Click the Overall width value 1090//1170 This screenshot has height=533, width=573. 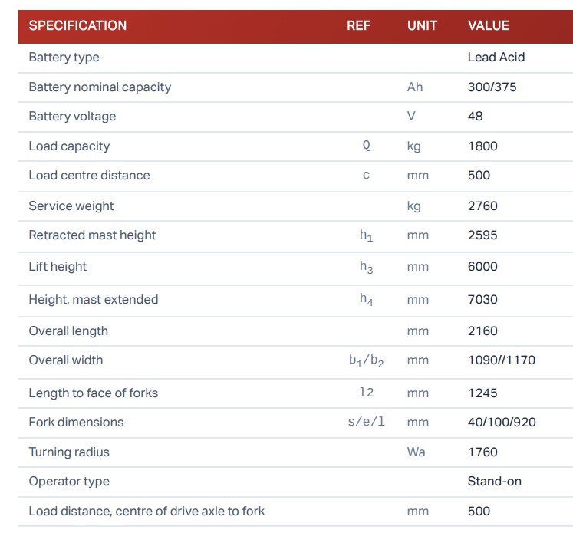click(501, 360)
